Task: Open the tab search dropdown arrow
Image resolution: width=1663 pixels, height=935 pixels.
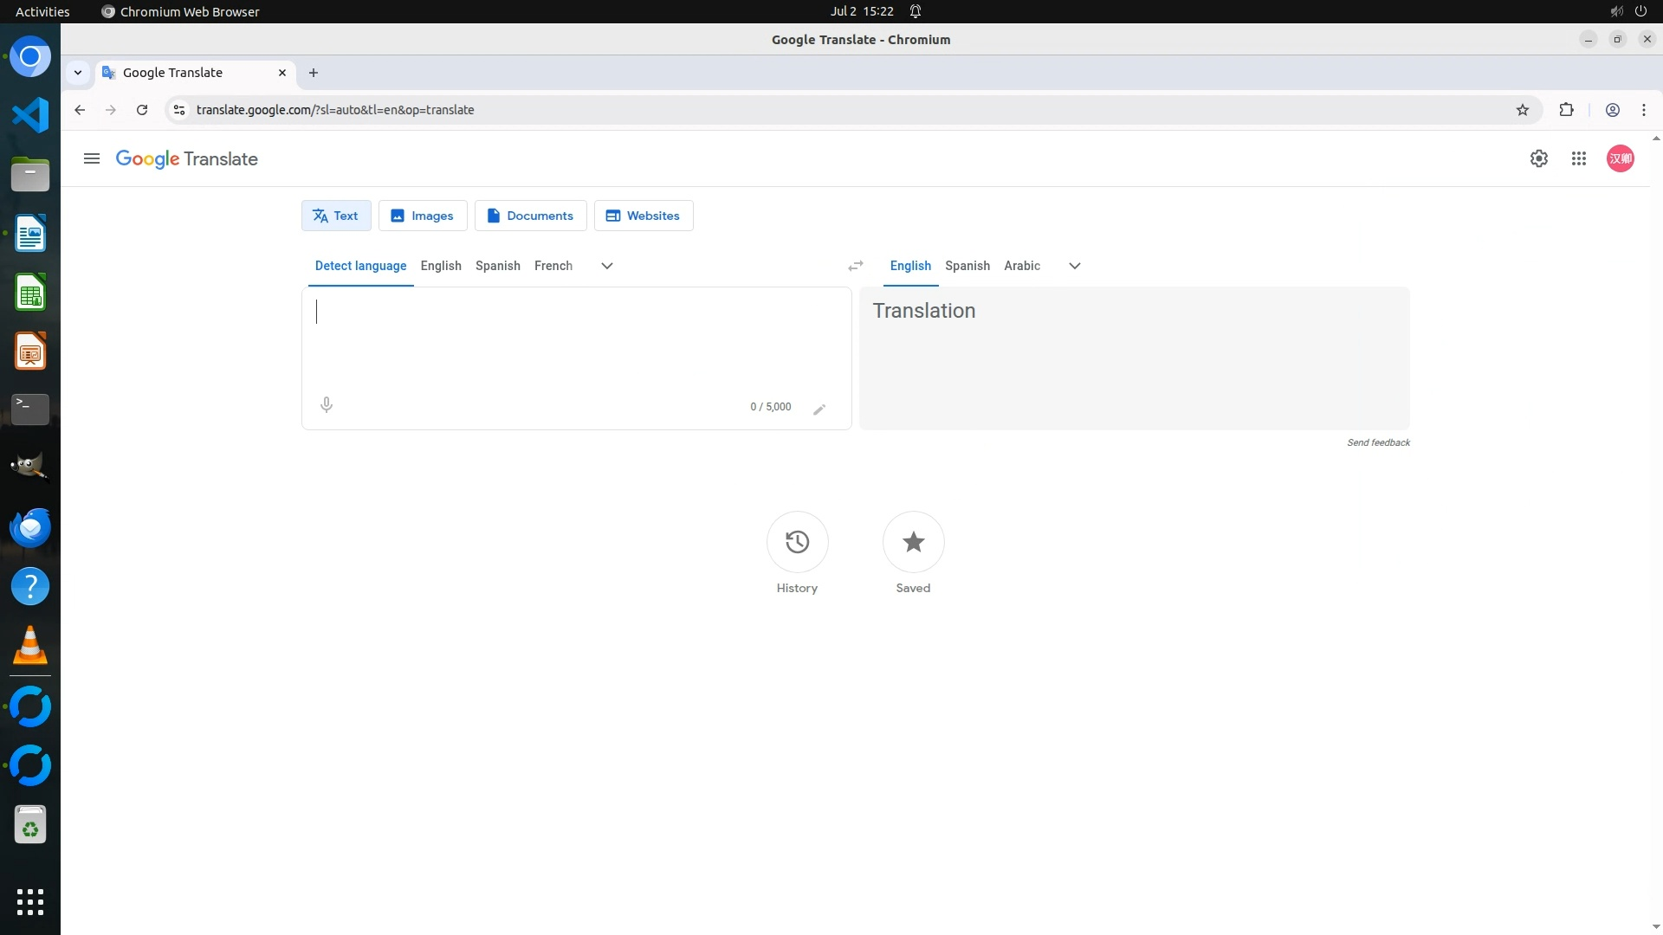Action: point(78,73)
